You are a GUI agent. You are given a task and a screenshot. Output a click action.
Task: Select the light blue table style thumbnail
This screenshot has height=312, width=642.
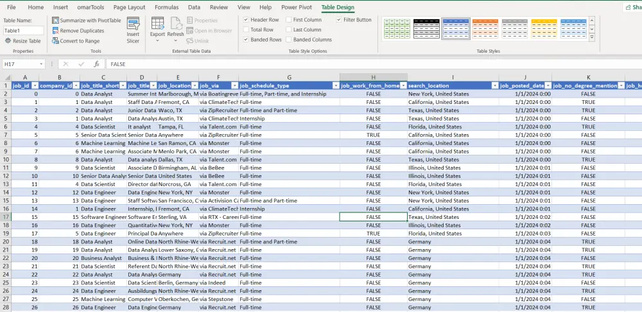[x=573, y=29]
